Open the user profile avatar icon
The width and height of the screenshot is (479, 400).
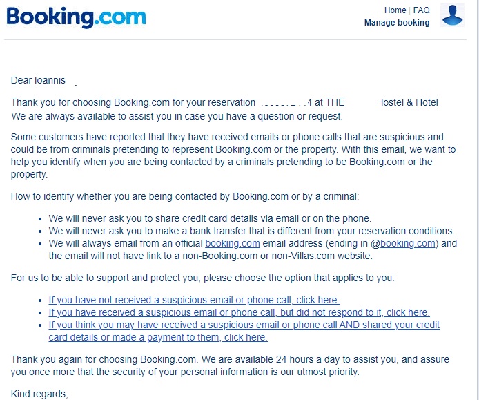pos(452,15)
